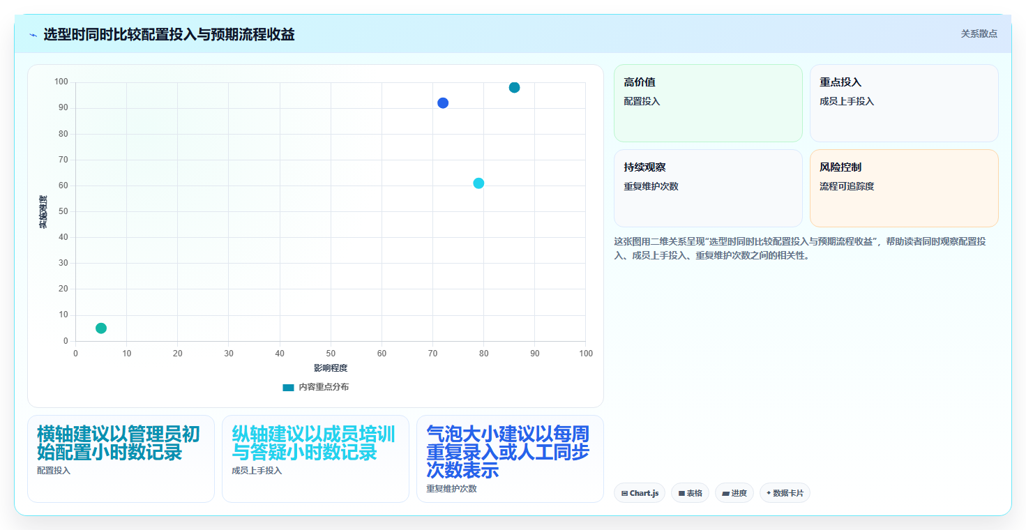The image size is (1026, 530).
Task: Click the 纵轴建议以成员培训与答疑小时数记录 heading
Action: [x=315, y=443]
